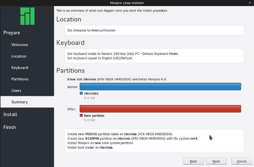
Task: Click the window button in the title bar
Action: [x=250, y=3]
